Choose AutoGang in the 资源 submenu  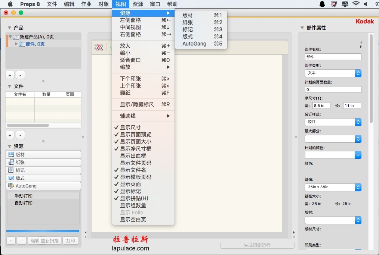click(x=194, y=44)
